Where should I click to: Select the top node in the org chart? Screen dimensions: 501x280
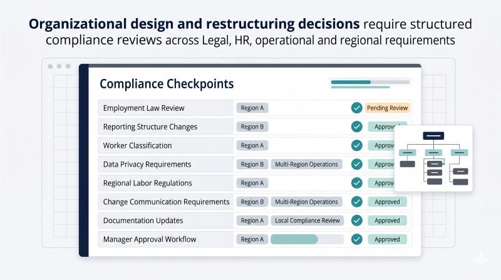433,136
